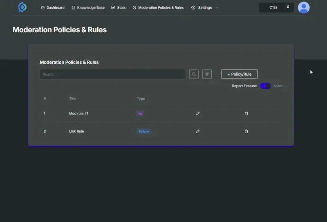Toggle the Report Feature switch

265,86
